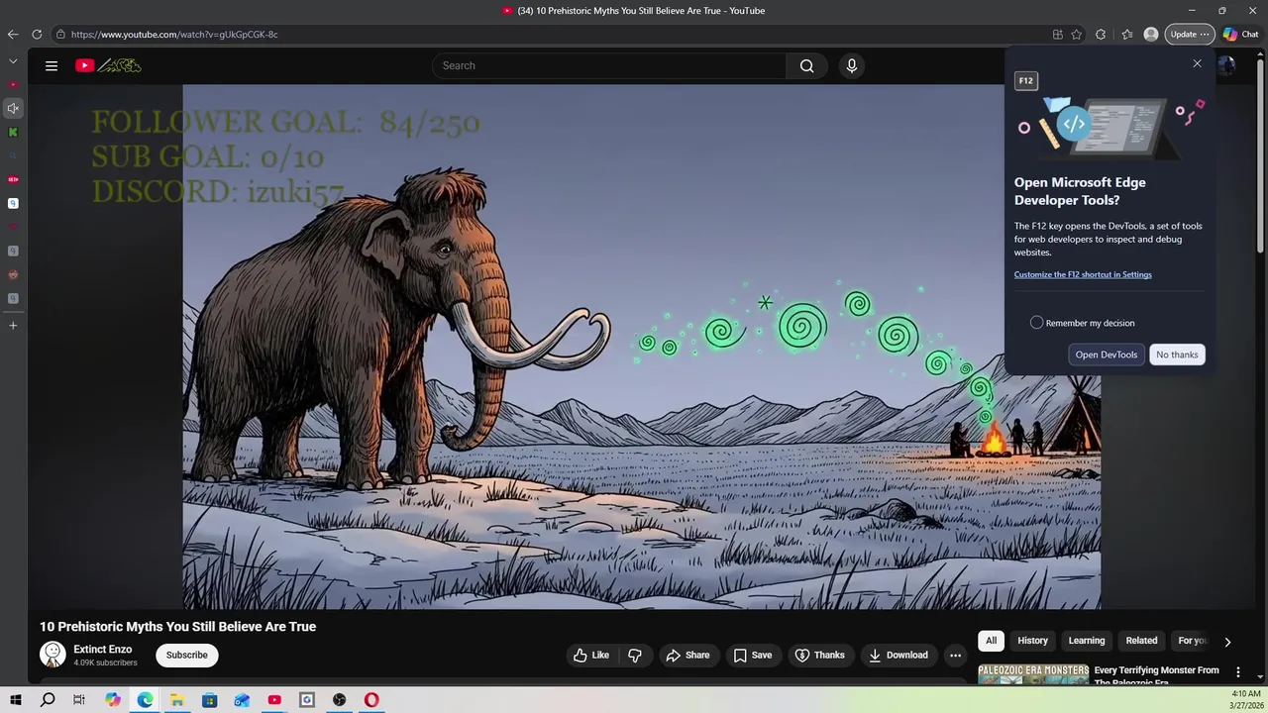
Task: Open File Explorer on taskbar
Action: (x=177, y=700)
